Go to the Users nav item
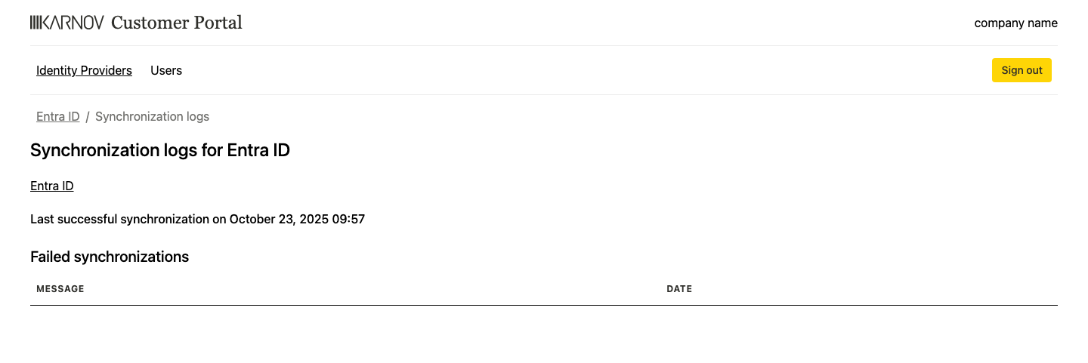Viewport: 1088px width, 363px height. [x=166, y=70]
